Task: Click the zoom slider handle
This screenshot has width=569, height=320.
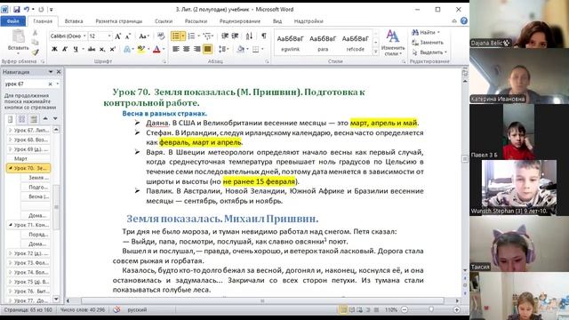Action: pos(431,309)
